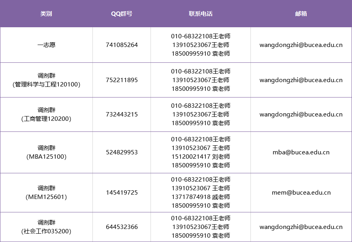The width and height of the screenshot is (352, 242).
Task: Click QQ group number 732443215
Action: tap(122, 114)
